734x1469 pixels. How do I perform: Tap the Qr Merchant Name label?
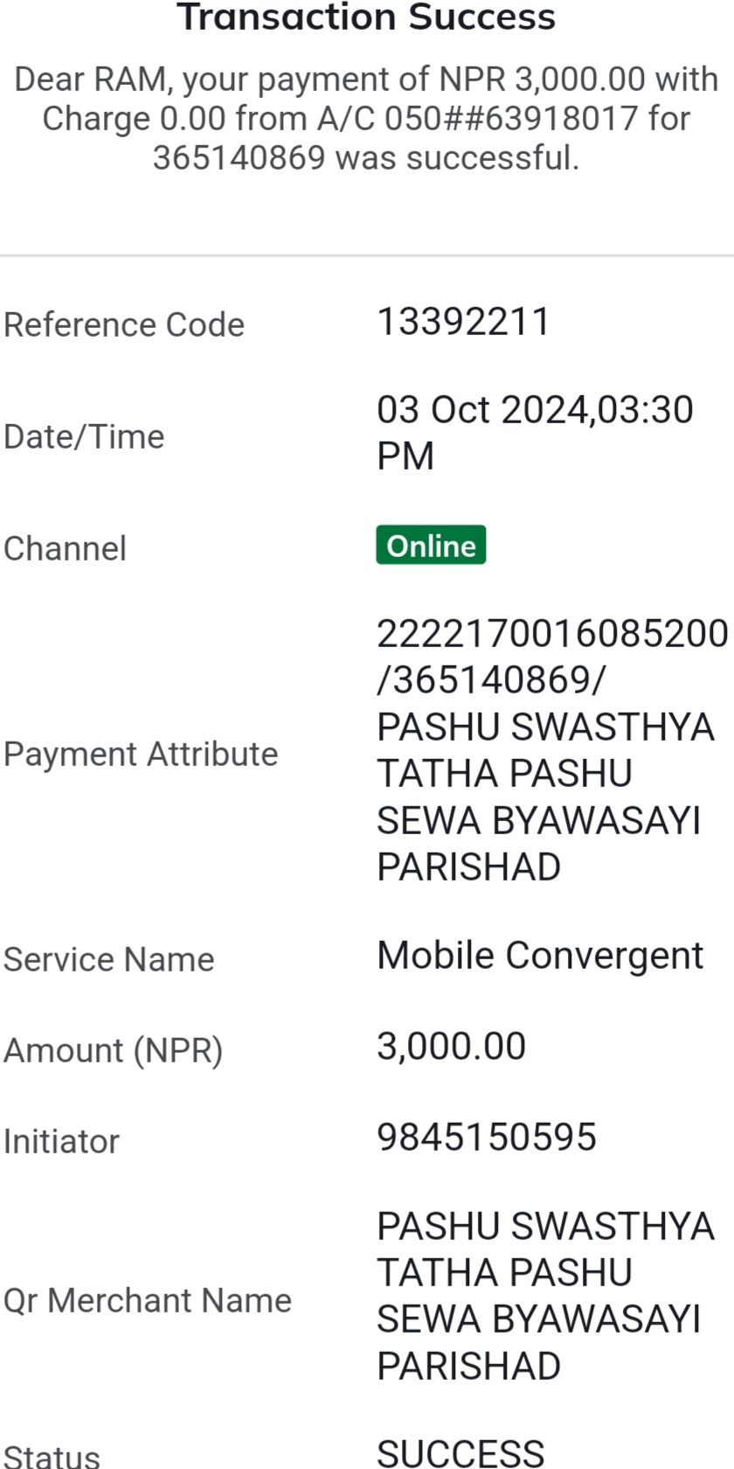pos(148,1300)
